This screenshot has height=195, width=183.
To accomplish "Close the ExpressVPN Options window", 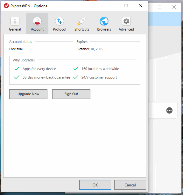I will (x=141, y=6).
